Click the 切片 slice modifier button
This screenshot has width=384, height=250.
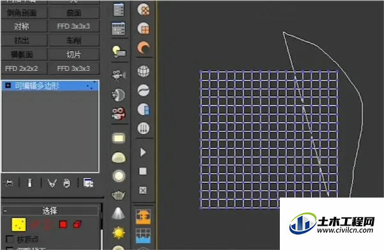click(74, 54)
